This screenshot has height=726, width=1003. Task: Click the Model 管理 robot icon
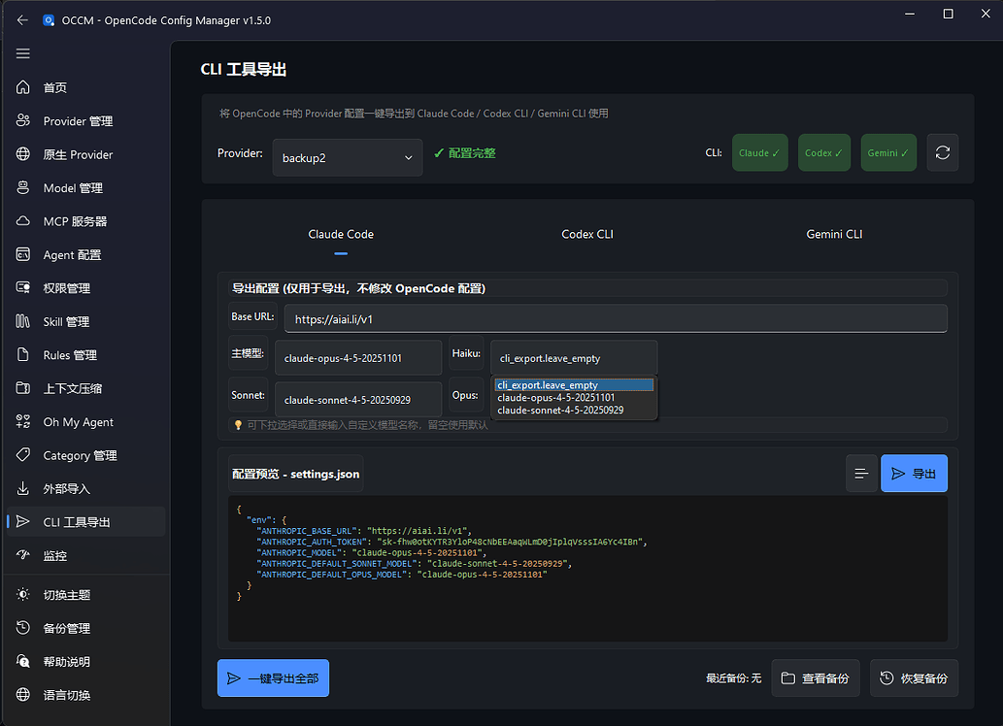[23, 187]
